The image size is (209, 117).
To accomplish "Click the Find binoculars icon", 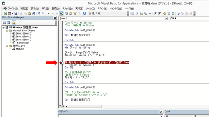I will tap(34, 13).
